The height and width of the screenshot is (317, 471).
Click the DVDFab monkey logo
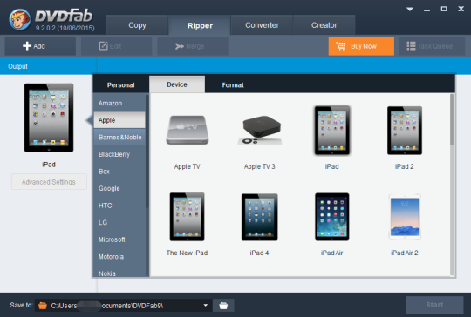(19, 19)
